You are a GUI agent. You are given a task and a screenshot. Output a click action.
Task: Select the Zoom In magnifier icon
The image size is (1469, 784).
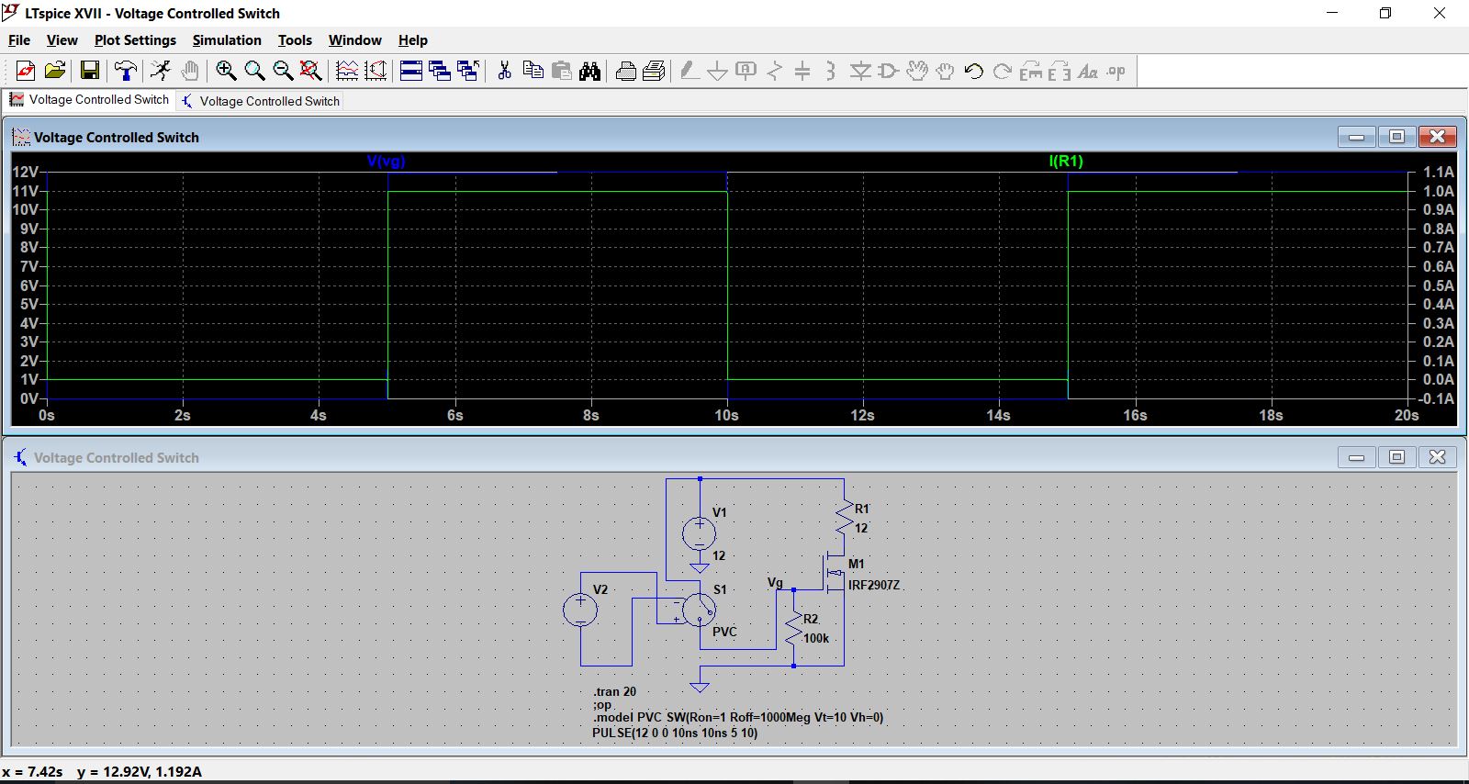(x=226, y=71)
